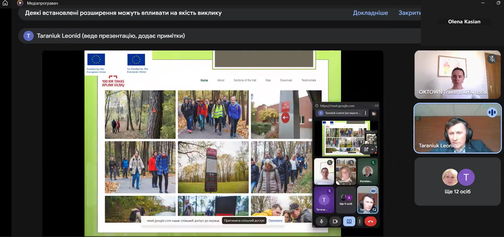Screen dimensions: 504x237
Task: Open more options three-dot menu in call controls
Action: [x=360, y=221]
